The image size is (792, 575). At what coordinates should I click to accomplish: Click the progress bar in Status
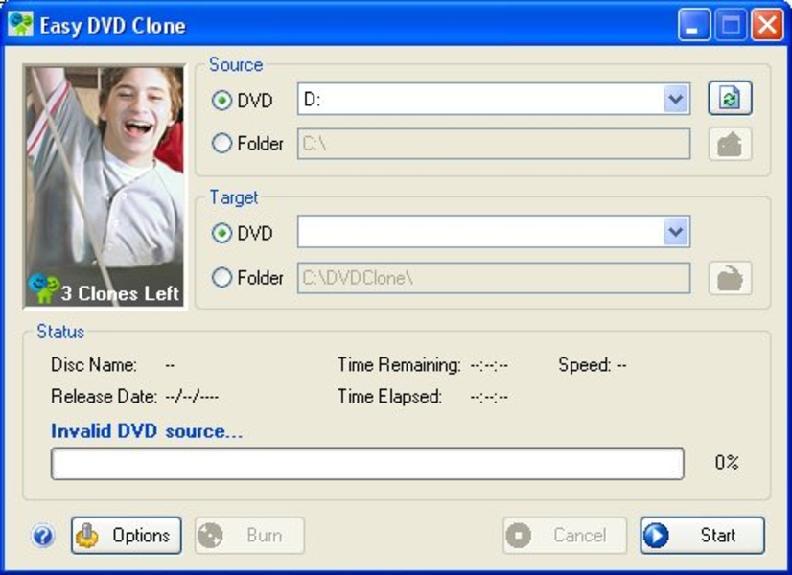[x=368, y=463]
